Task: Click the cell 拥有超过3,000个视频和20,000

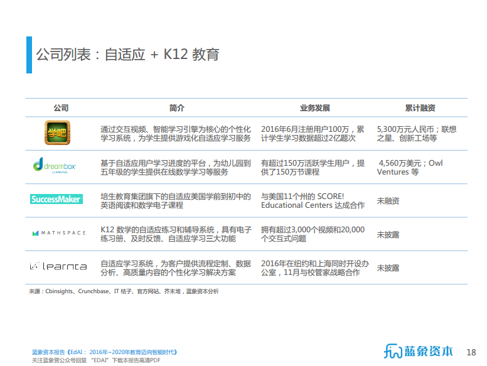Action: tap(313, 234)
